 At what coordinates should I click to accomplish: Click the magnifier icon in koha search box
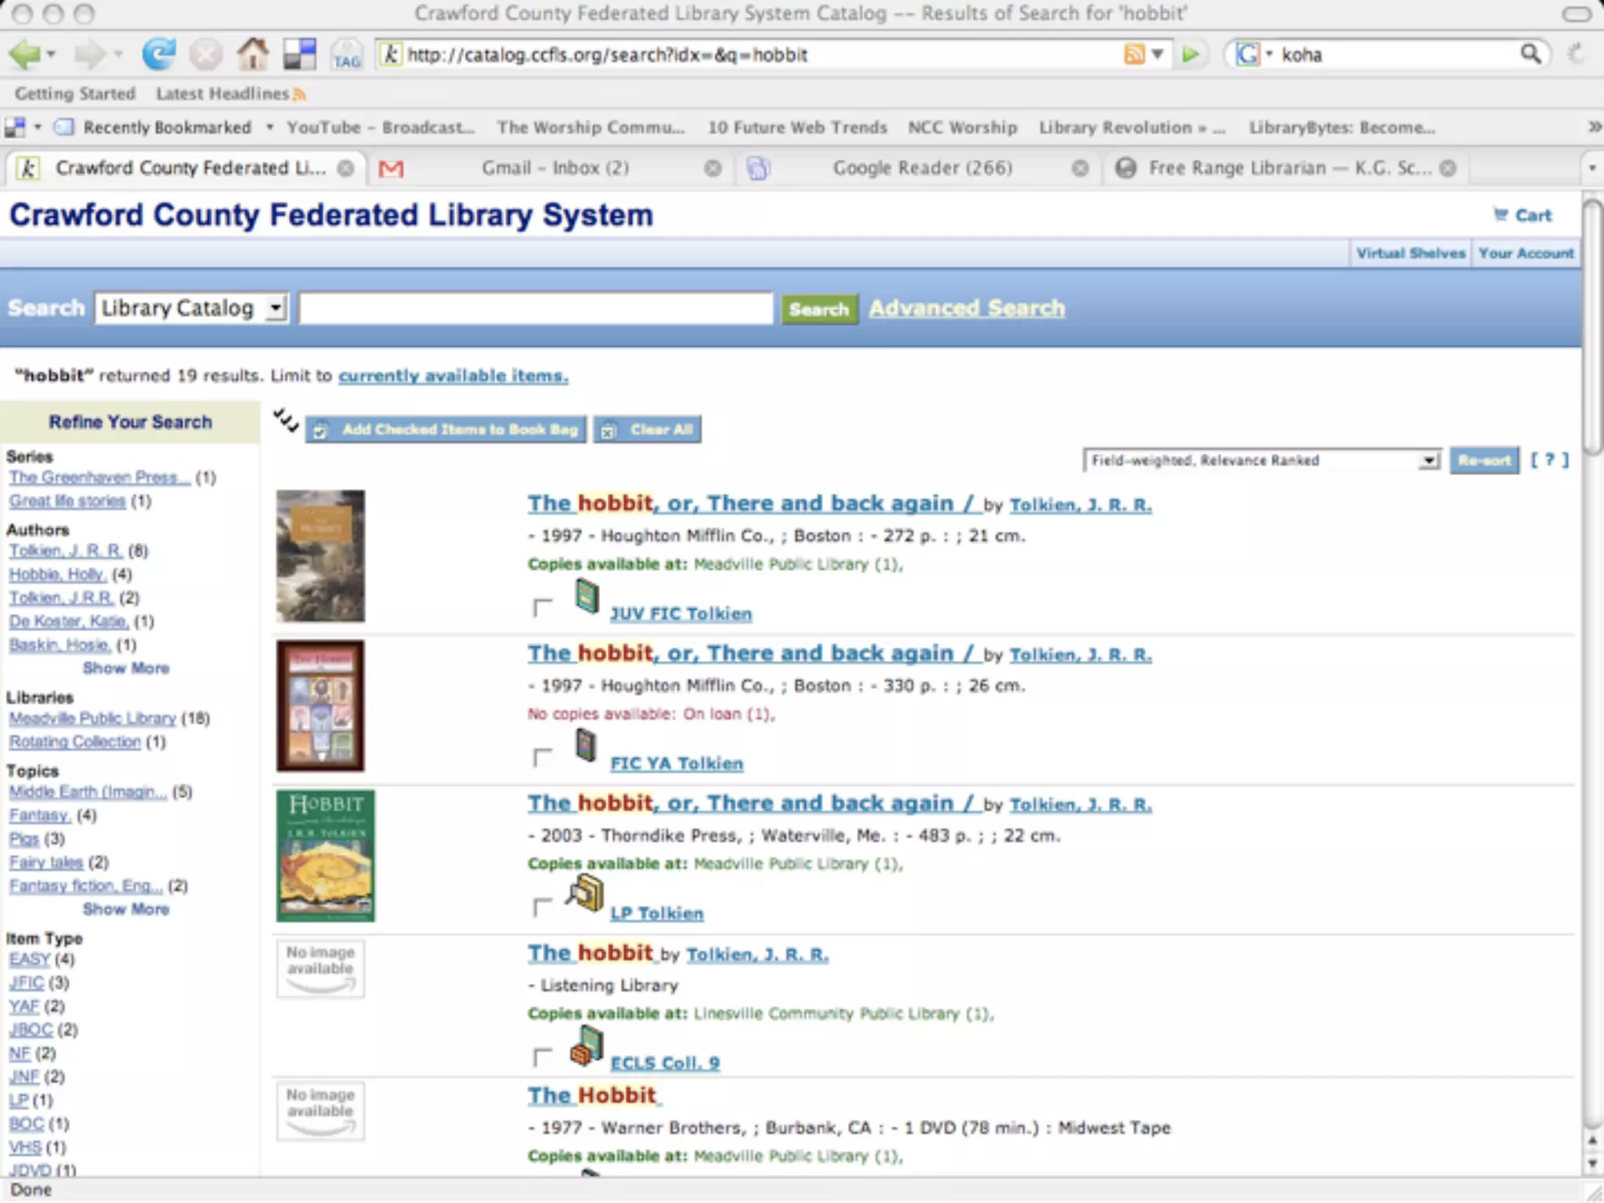click(1530, 54)
